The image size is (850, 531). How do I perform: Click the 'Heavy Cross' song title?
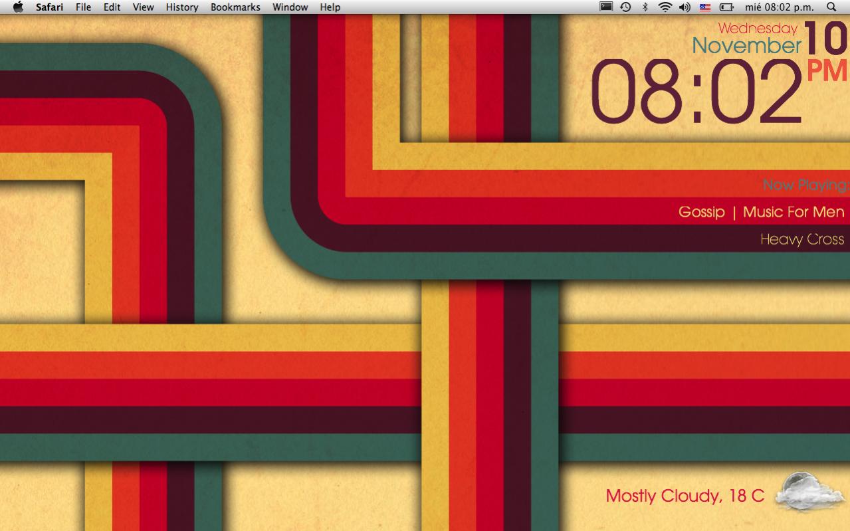[802, 239]
